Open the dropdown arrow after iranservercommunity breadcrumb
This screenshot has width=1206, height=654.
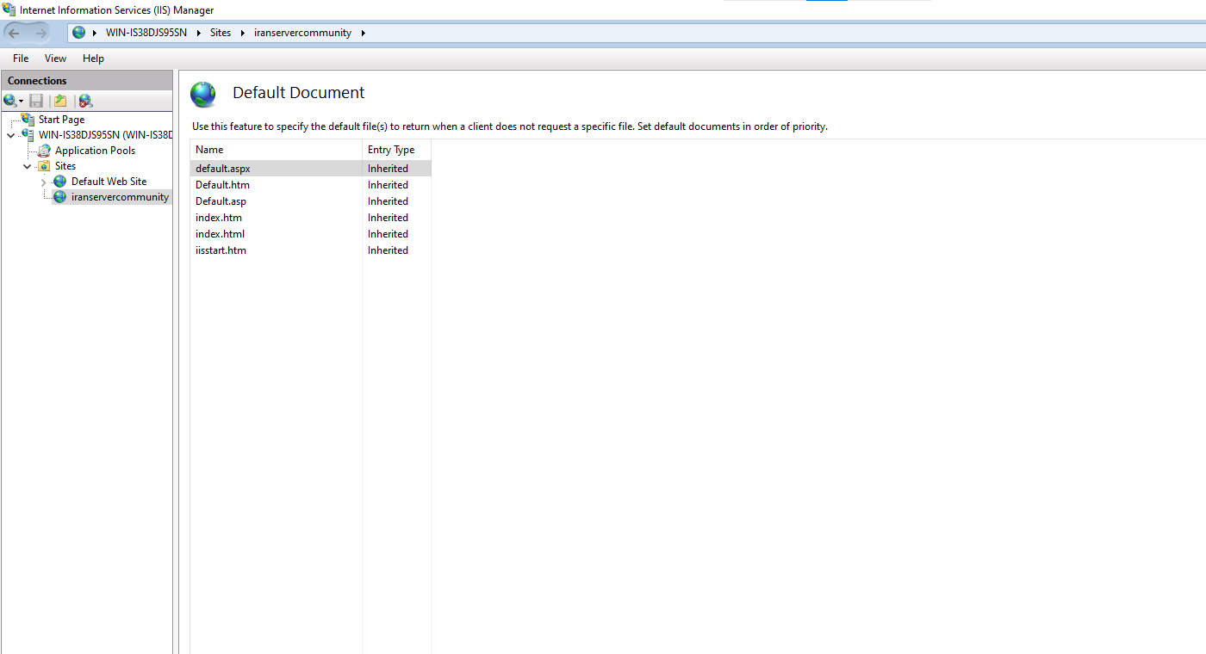(x=363, y=33)
